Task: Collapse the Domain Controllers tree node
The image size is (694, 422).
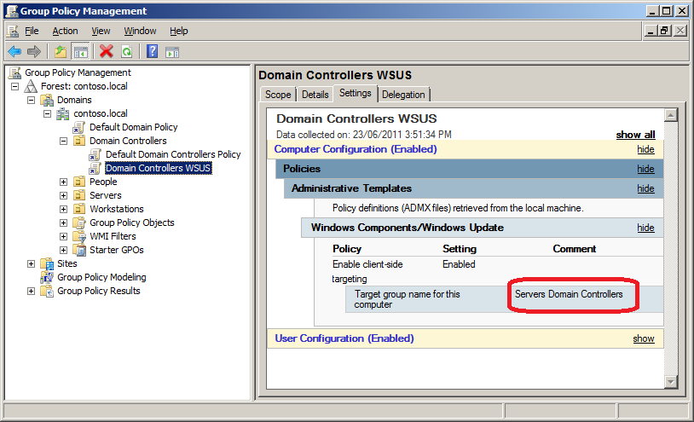Action: [x=64, y=141]
